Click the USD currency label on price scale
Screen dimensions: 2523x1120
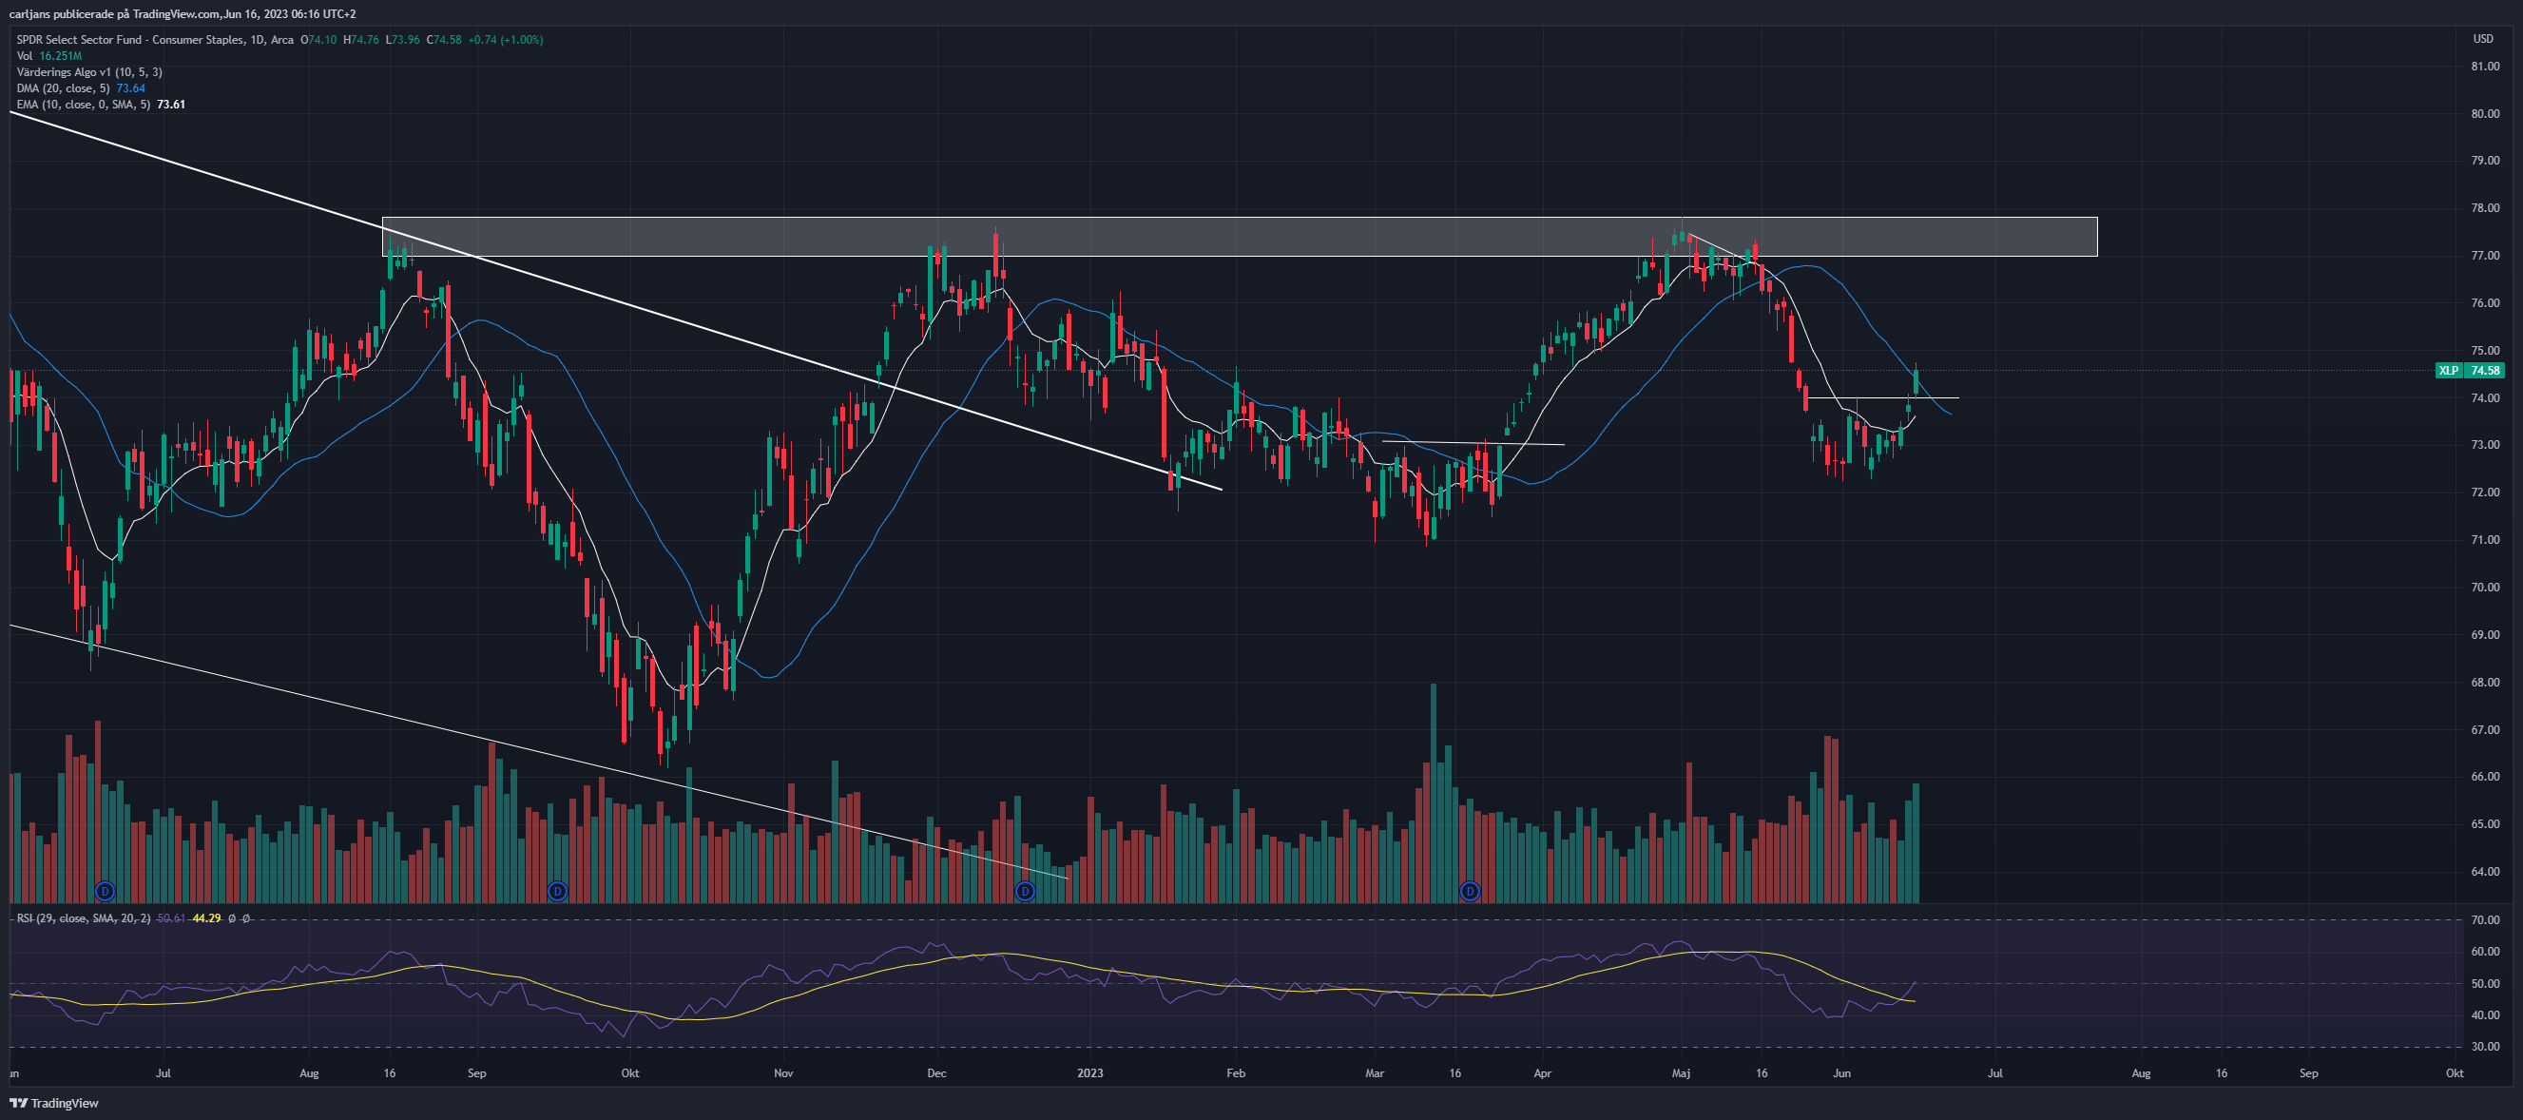[2483, 39]
